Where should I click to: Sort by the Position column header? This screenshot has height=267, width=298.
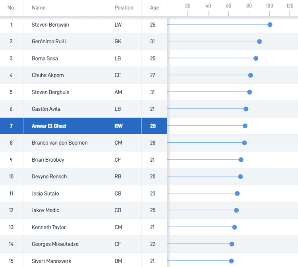pyautogui.click(x=124, y=8)
